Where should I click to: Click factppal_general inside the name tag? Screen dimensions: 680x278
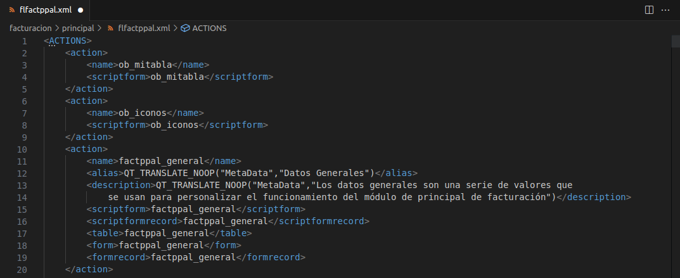click(x=162, y=161)
